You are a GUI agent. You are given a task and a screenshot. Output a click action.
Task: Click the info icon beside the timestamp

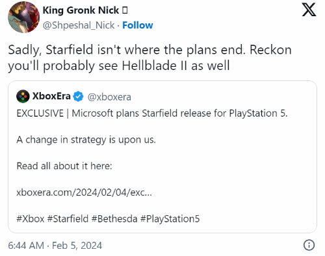click(309, 245)
